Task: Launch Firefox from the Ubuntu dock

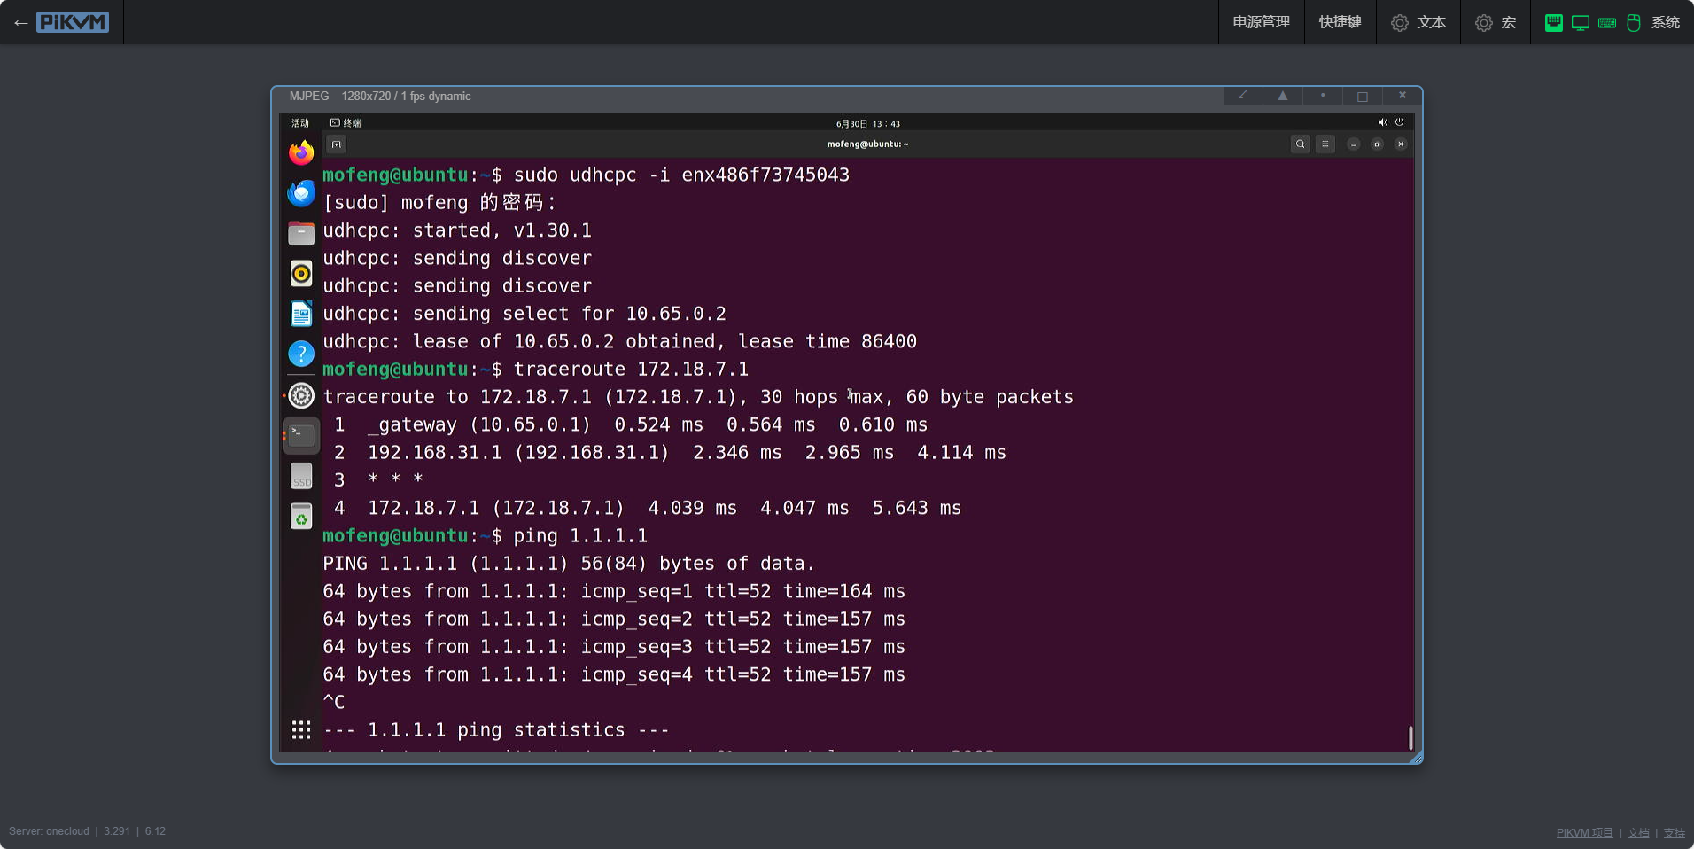Action: (301, 153)
